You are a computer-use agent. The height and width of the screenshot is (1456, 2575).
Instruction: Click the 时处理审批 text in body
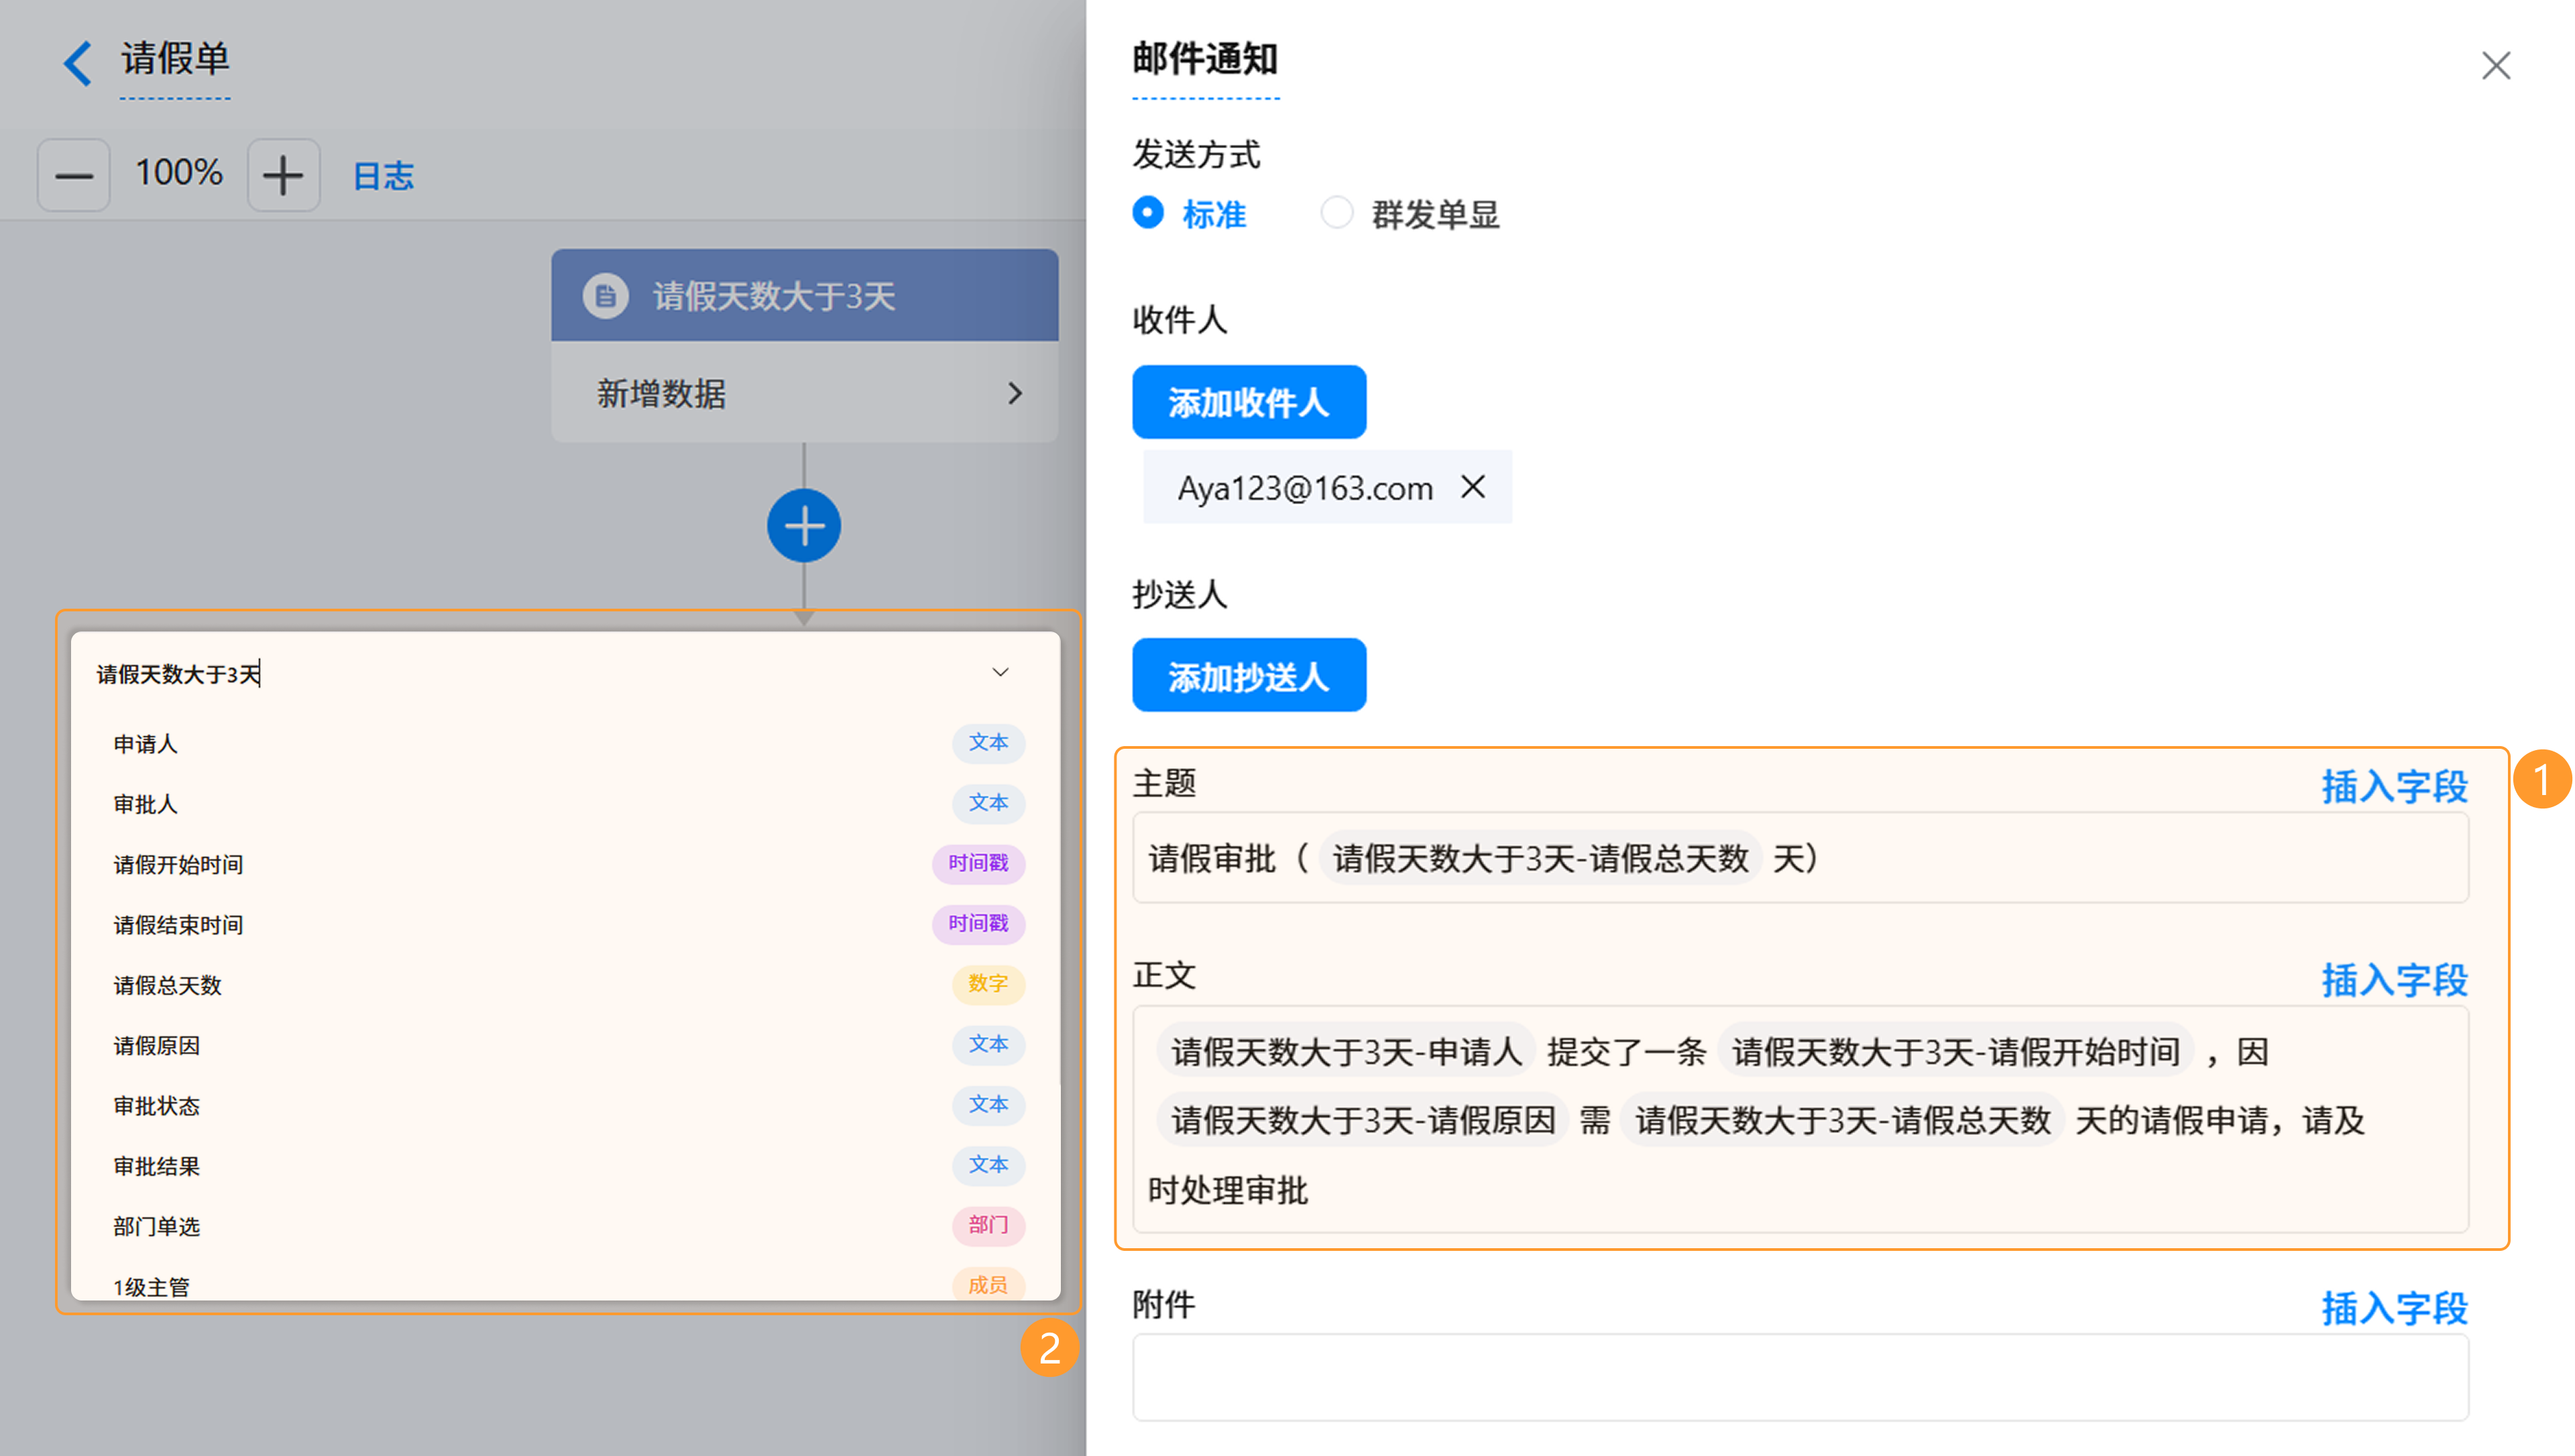pos(1227,1190)
